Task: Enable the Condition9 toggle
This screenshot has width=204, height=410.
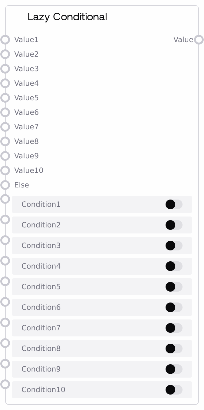Action: click(x=174, y=369)
